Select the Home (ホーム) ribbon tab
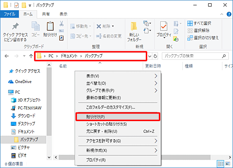This screenshot has width=233, height=168. click(x=28, y=14)
